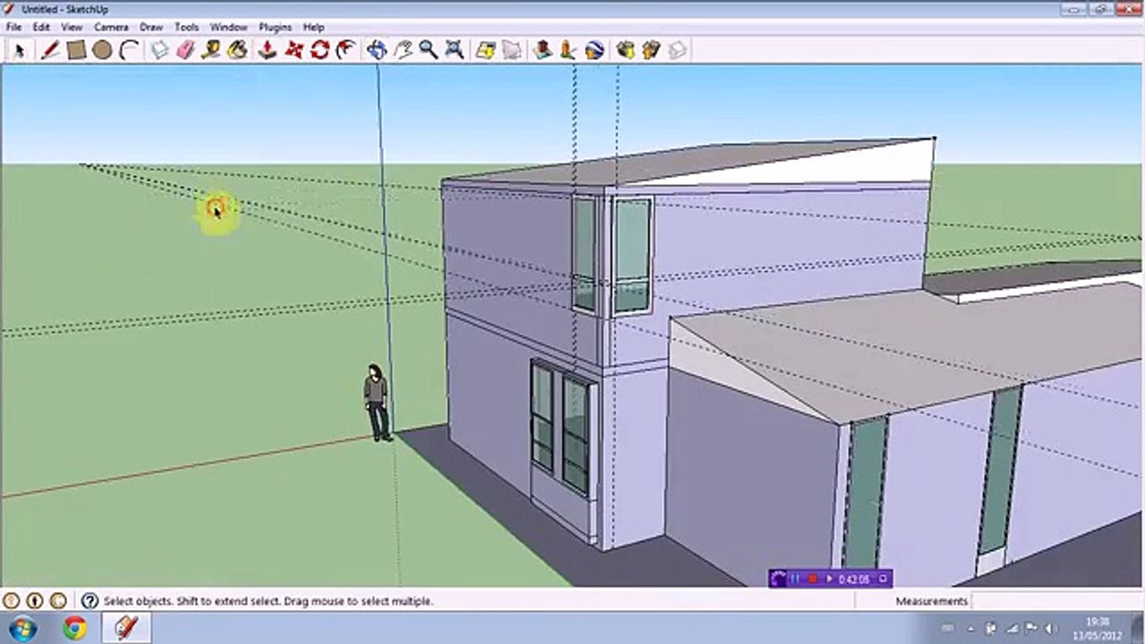The width and height of the screenshot is (1145, 644).
Task: Open Google Chrome from the taskbar
Action: (x=75, y=628)
